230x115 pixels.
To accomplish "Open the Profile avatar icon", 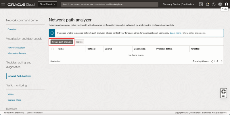I will [226, 4].
